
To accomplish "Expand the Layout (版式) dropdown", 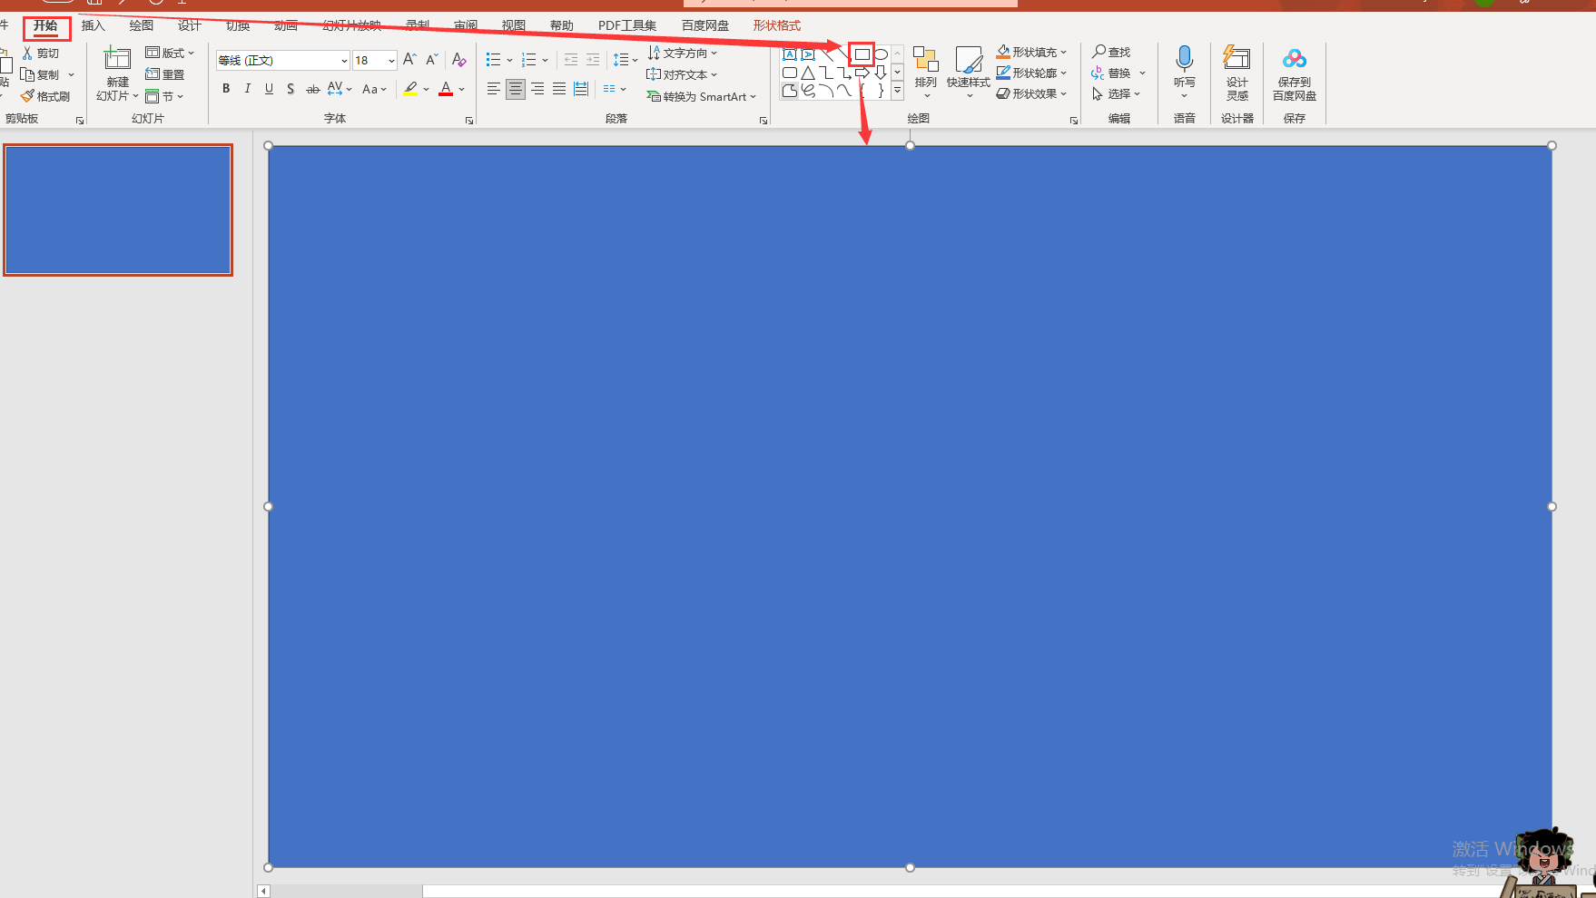I will (x=170, y=53).
